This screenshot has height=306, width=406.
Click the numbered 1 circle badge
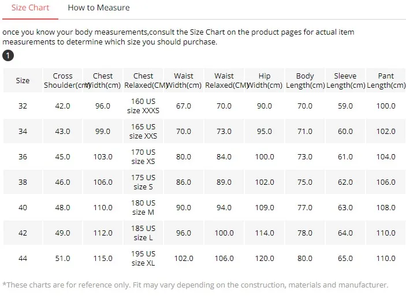tap(8, 55)
